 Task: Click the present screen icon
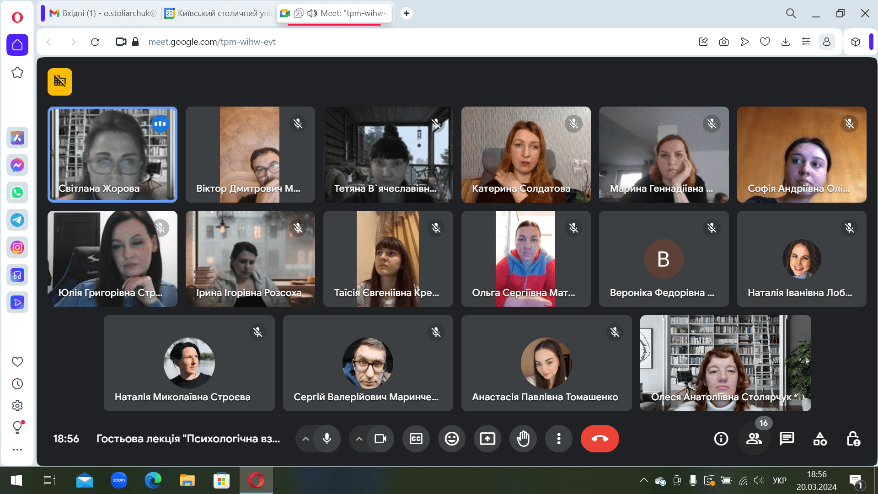click(487, 439)
